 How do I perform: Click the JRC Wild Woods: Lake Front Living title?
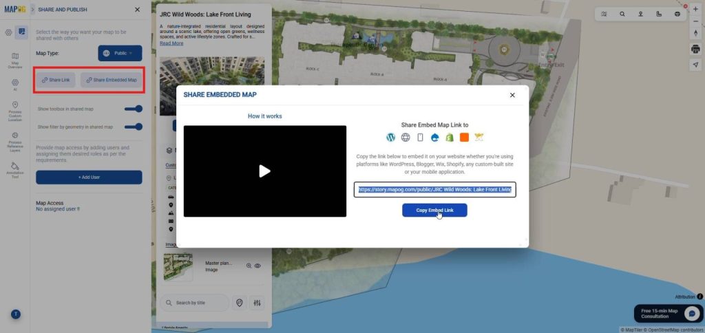[205, 14]
